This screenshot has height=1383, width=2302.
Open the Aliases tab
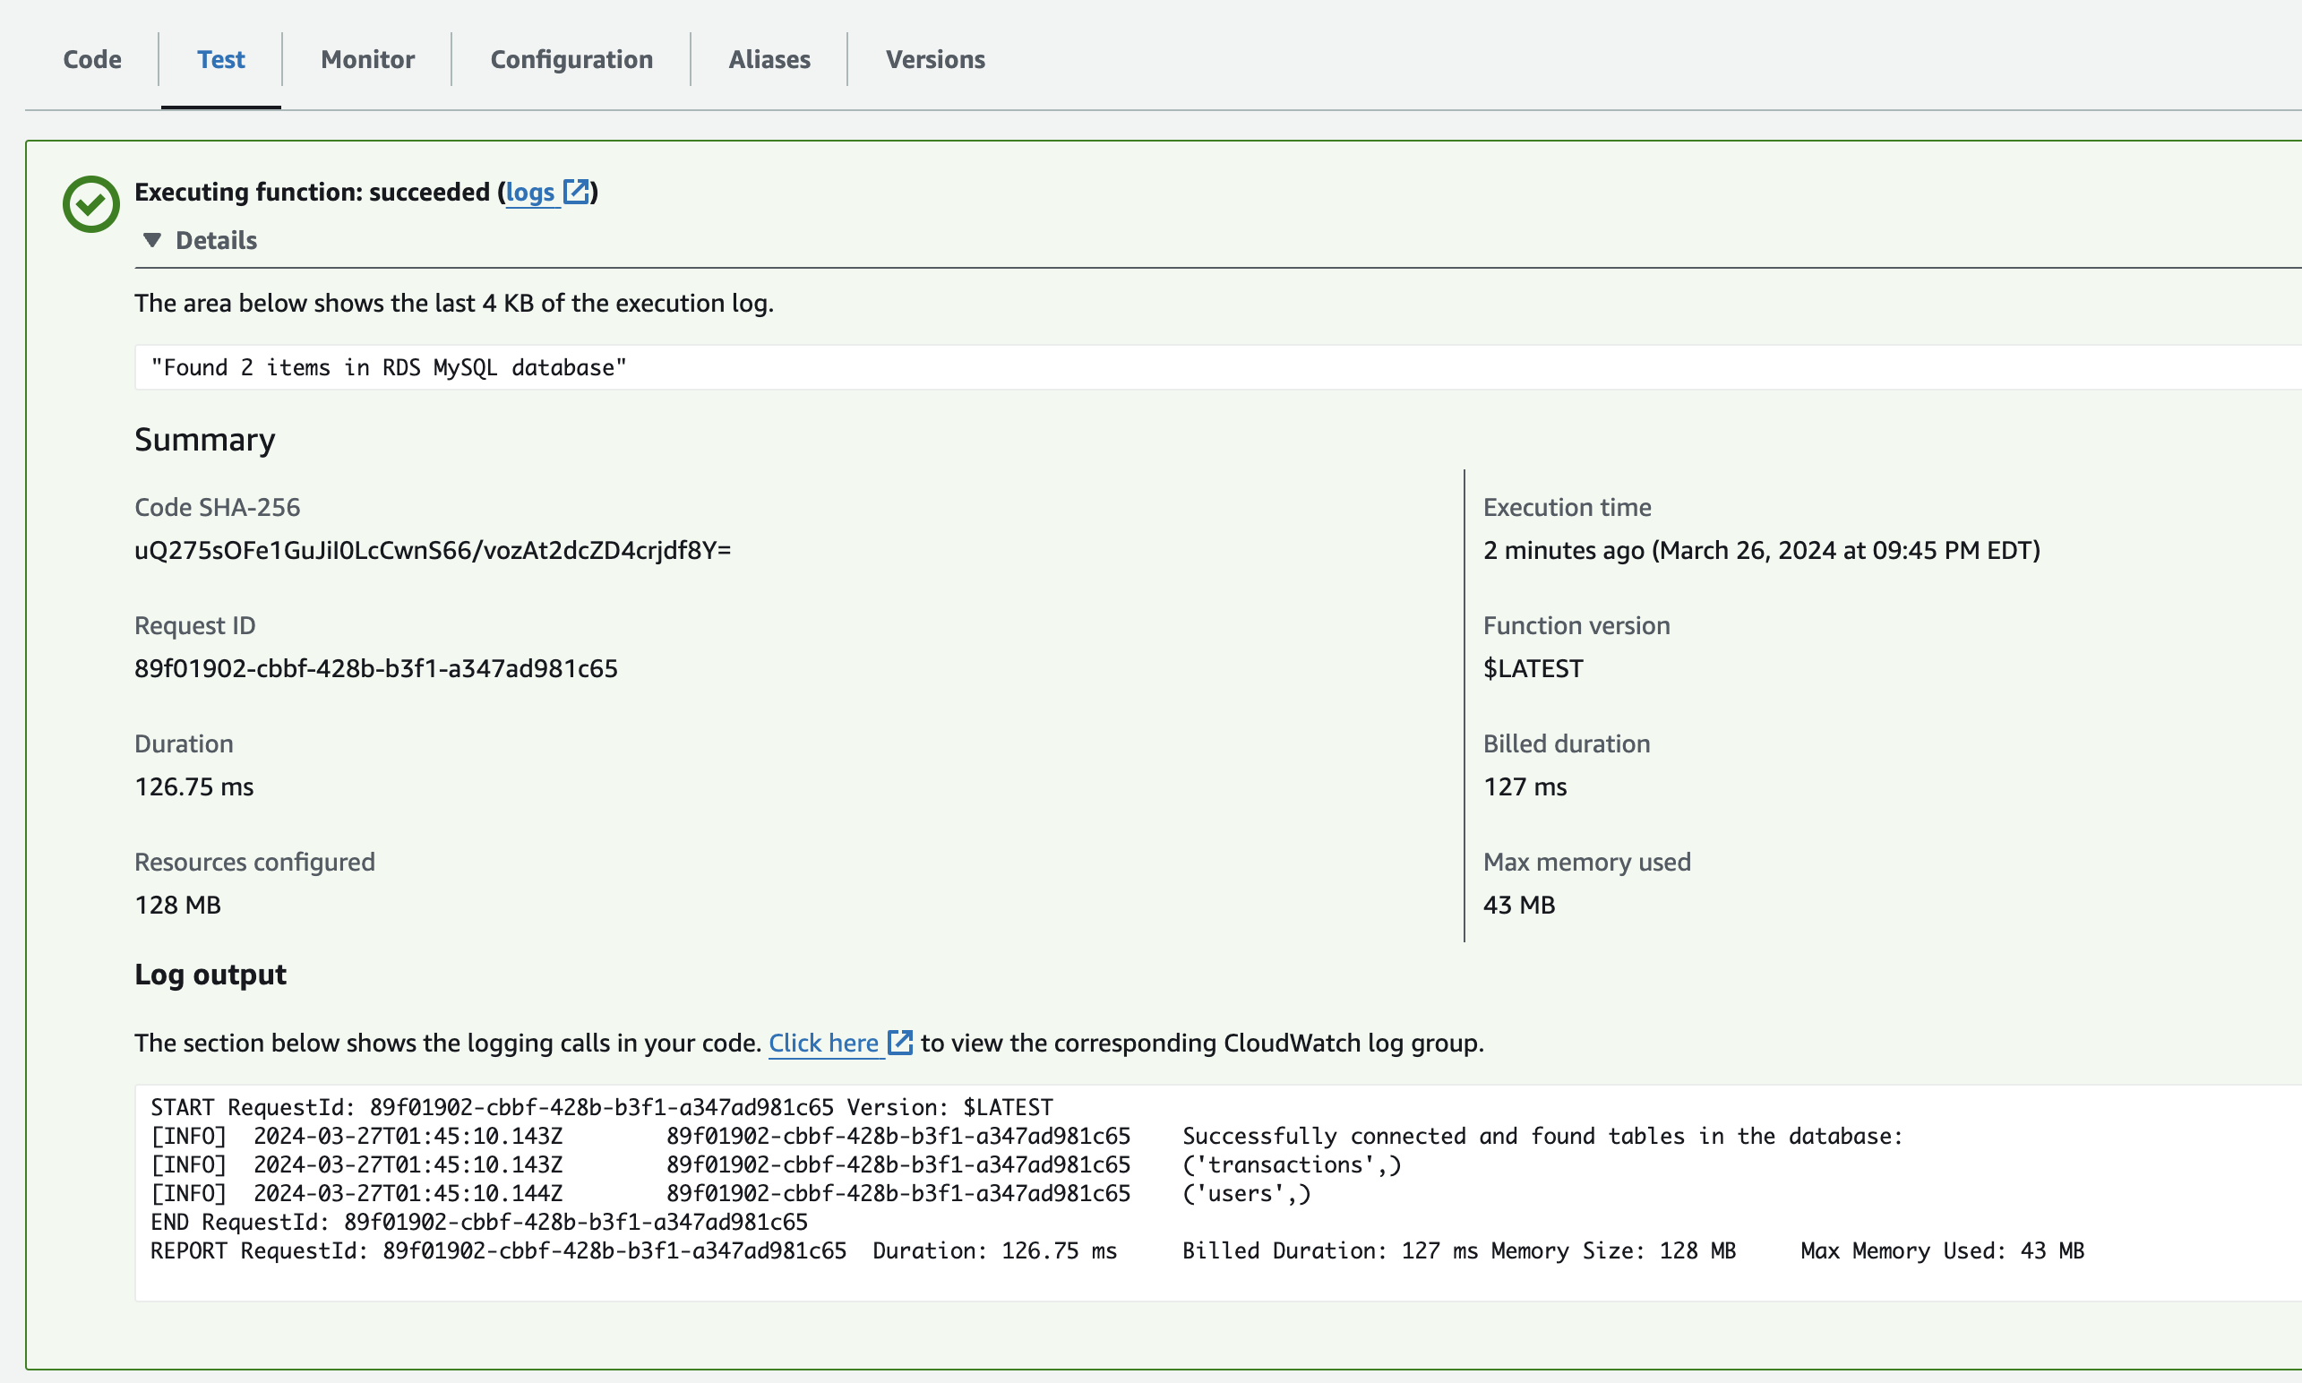(x=769, y=59)
